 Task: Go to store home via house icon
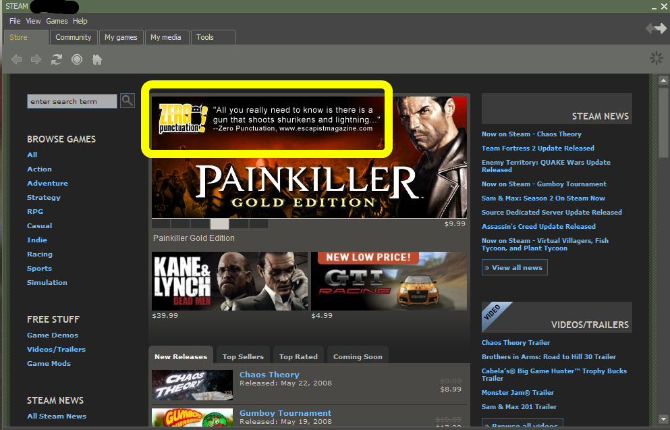click(x=97, y=59)
